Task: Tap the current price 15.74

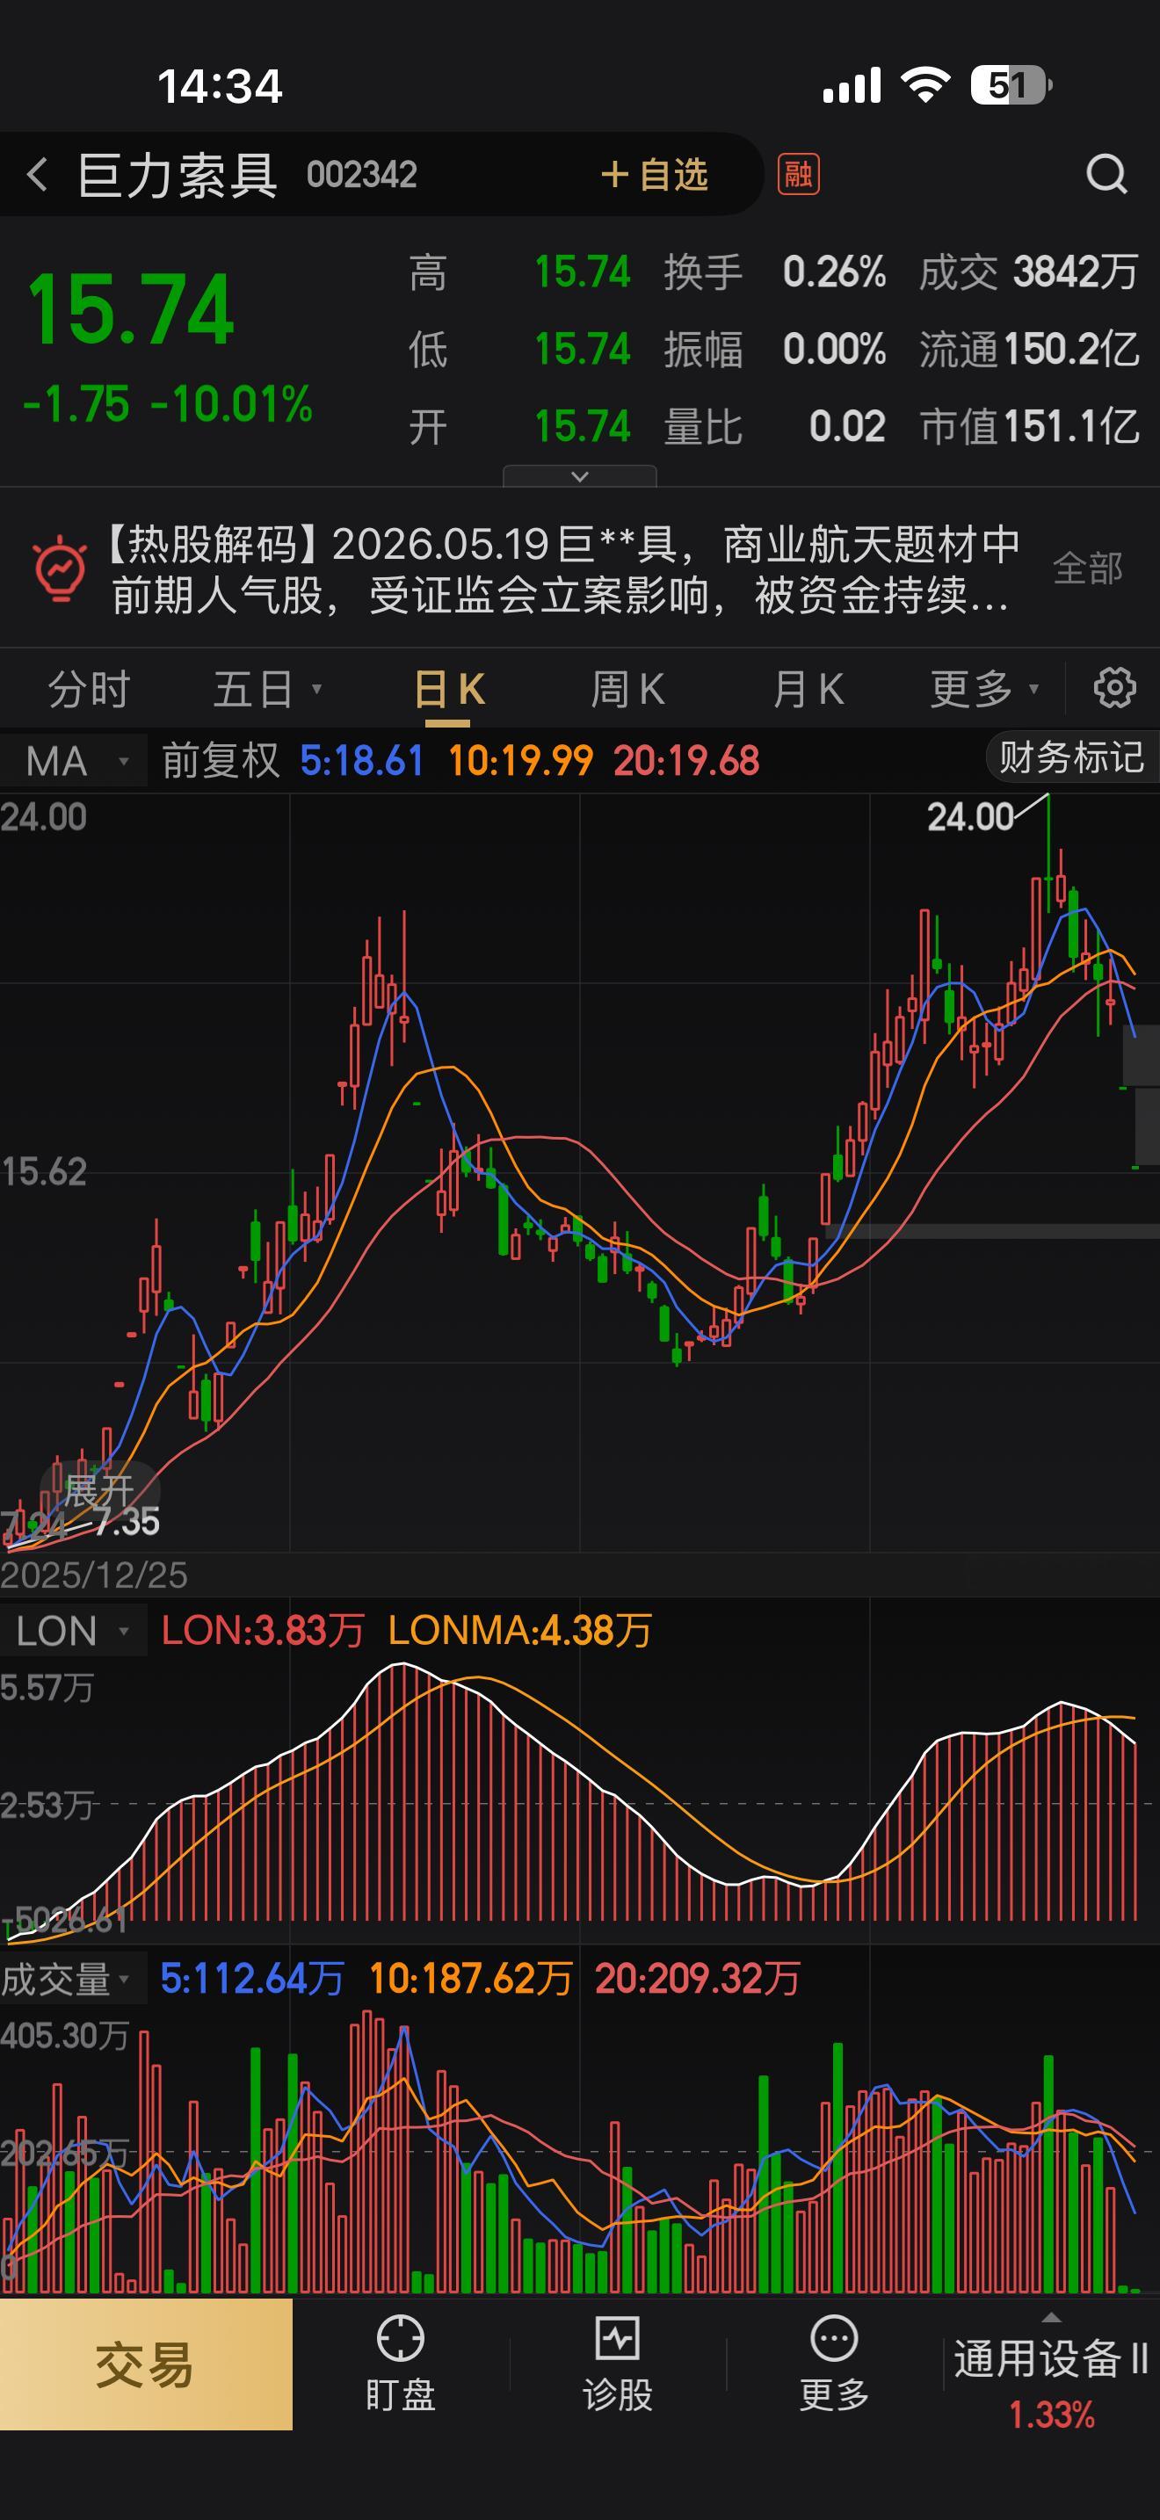Action: point(130,310)
